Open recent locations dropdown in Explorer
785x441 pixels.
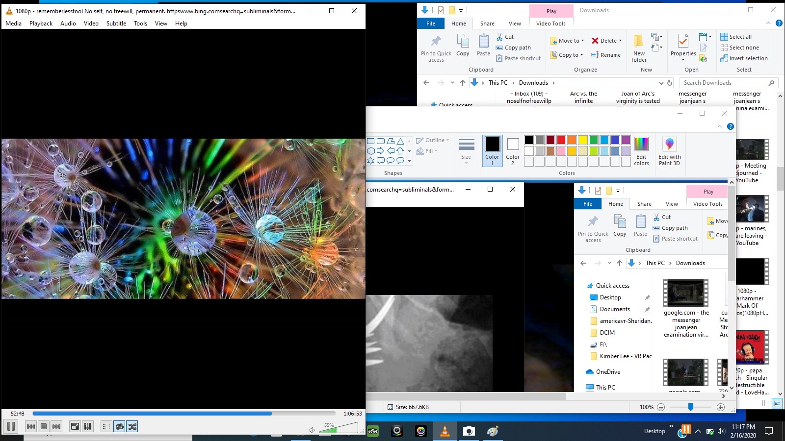[452, 83]
